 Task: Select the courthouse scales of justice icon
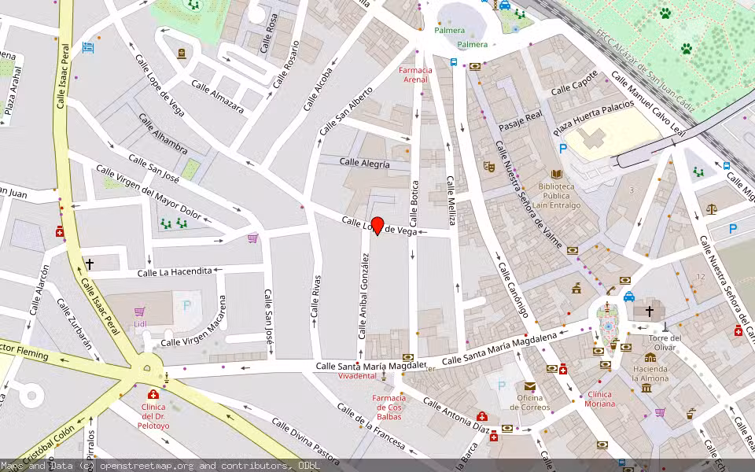[x=712, y=209]
